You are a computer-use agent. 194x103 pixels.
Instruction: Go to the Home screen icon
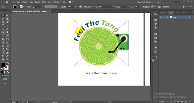point(7,2)
